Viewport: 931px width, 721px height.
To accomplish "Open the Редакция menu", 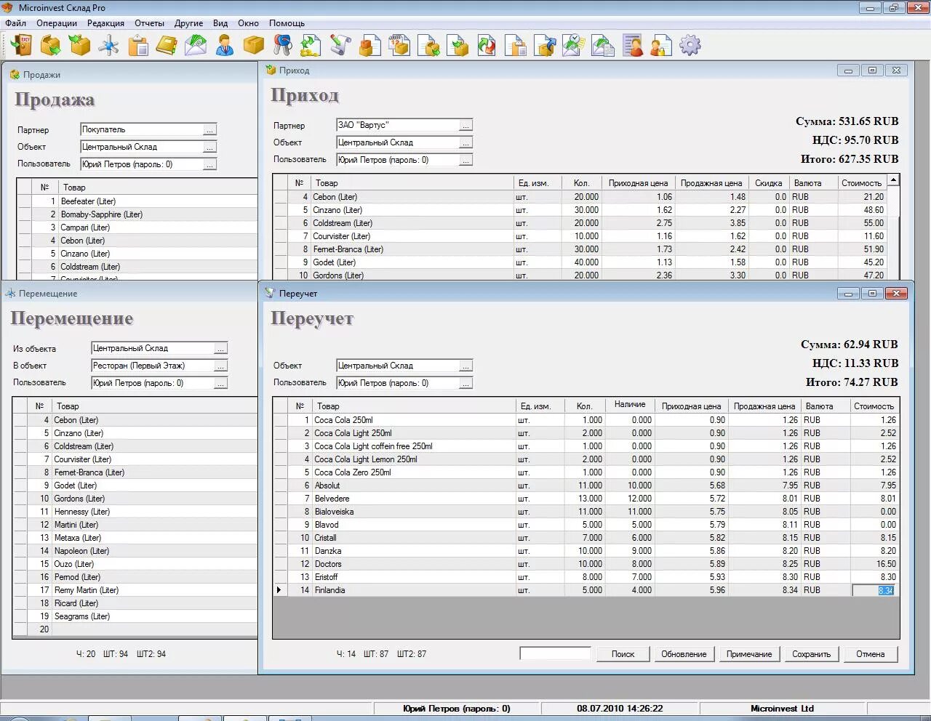I will 105,23.
